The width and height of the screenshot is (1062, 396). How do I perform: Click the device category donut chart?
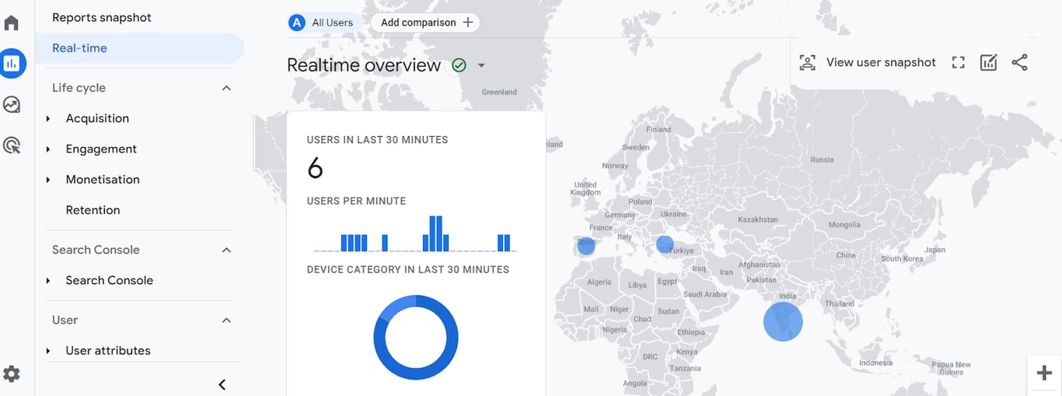click(416, 338)
